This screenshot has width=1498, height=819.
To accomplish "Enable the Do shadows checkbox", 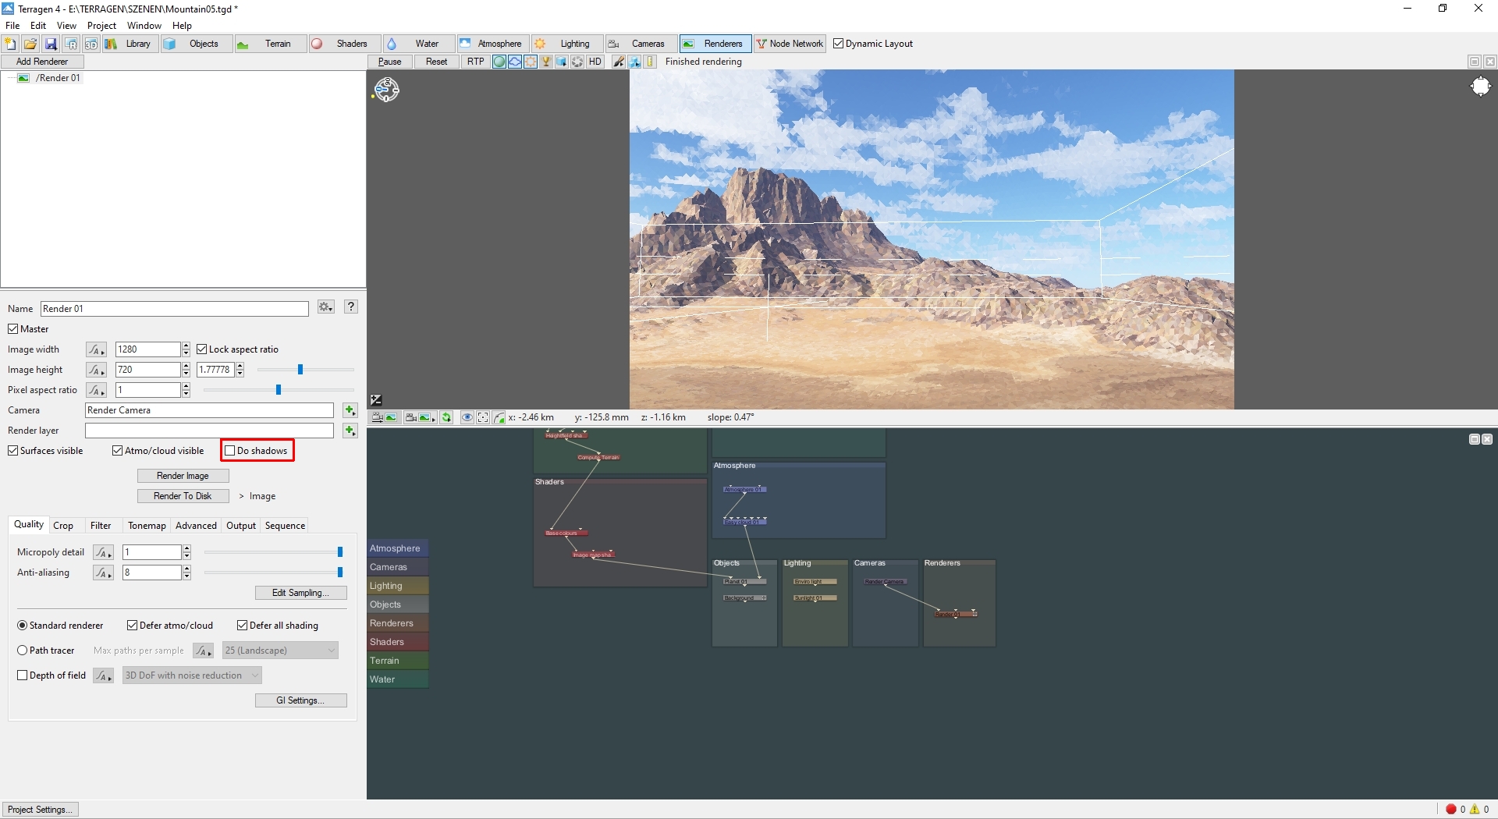I will pyautogui.click(x=230, y=451).
